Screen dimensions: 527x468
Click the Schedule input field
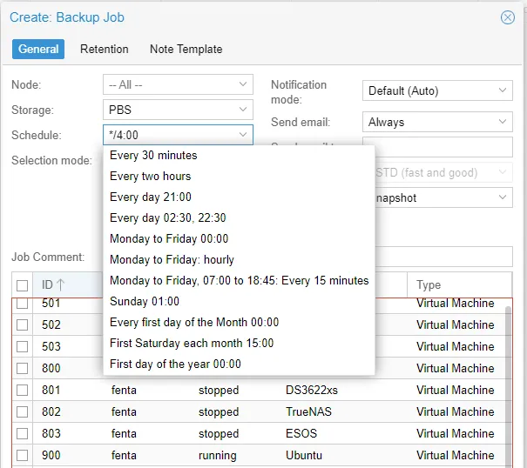point(170,135)
